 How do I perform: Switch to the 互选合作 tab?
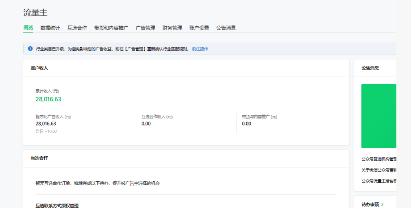pos(77,28)
